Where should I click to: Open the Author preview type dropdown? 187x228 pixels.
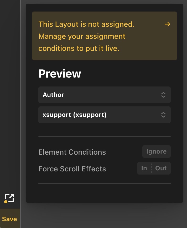(x=105, y=95)
